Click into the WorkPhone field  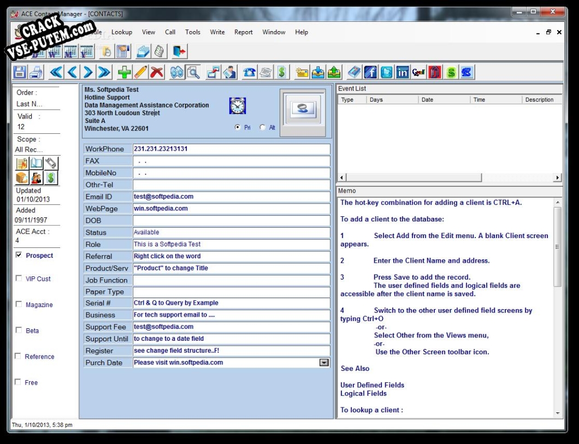231,149
